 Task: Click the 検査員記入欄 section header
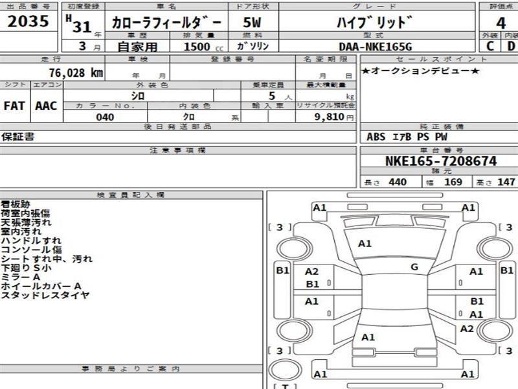(131, 195)
